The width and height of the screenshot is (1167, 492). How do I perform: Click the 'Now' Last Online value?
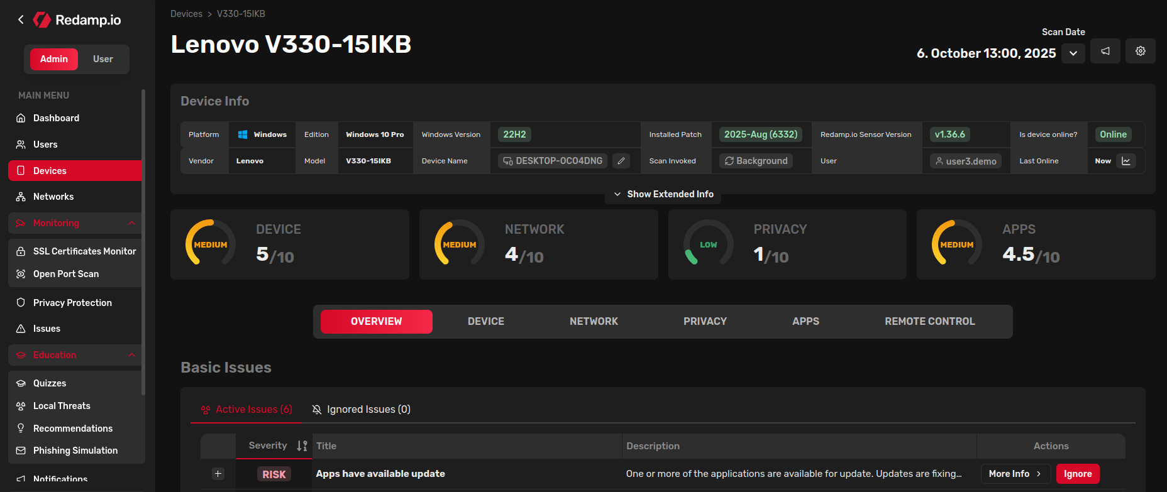pyautogui.click(x=1103, y=161)
